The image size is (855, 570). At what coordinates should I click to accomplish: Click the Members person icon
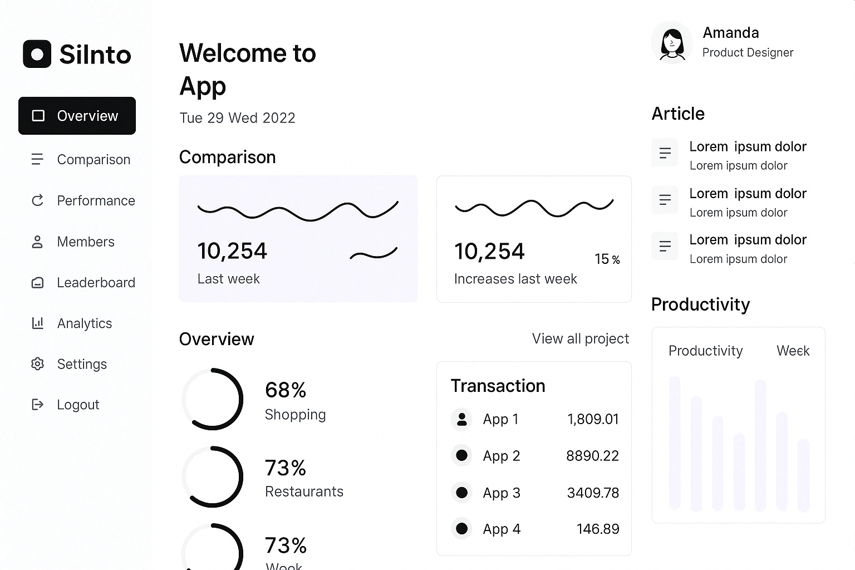(37, 242)
